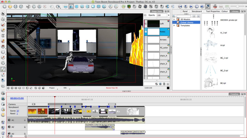Toggle the sound speaker icon in toolbar
This screenshot has height=138, width=247.
tap(202, 7)
